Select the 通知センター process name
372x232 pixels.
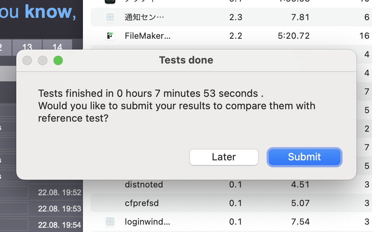pos(144,17)
